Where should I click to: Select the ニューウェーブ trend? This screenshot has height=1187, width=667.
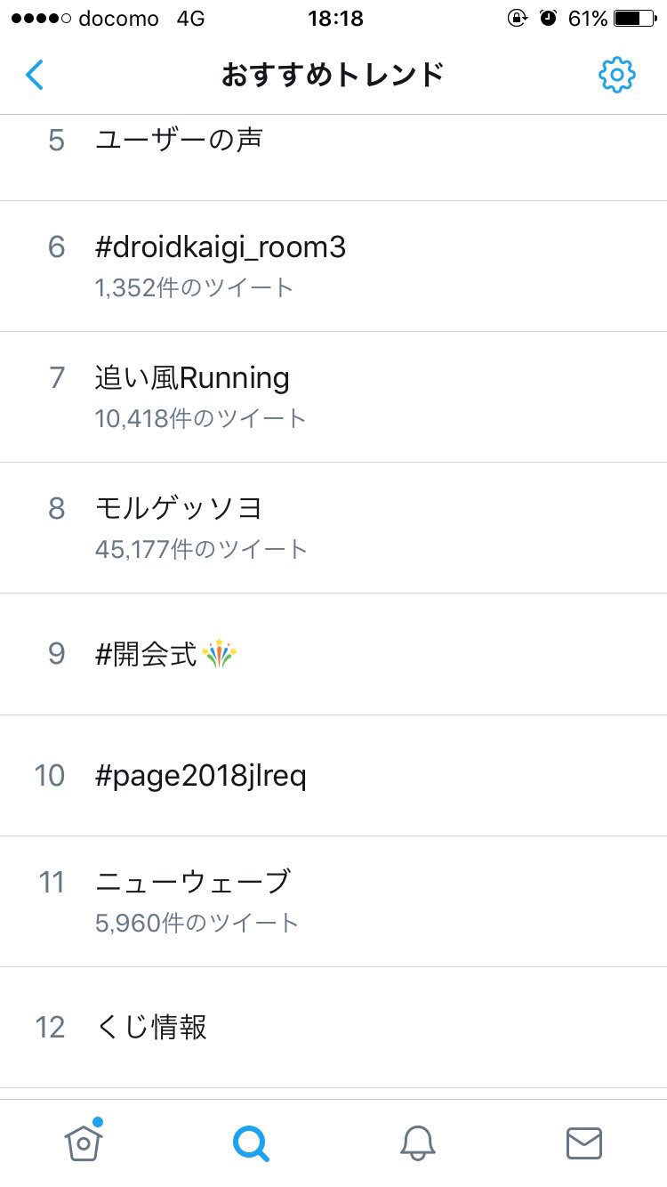[333, 901]
